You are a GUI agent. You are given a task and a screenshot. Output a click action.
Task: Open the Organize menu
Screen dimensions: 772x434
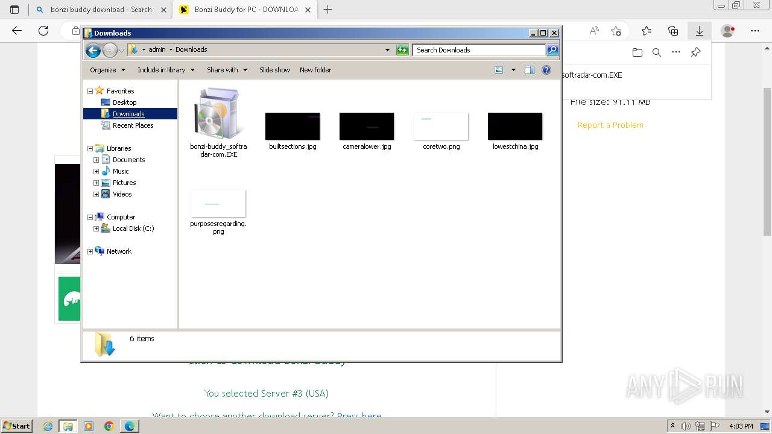[x=107, y=70]
